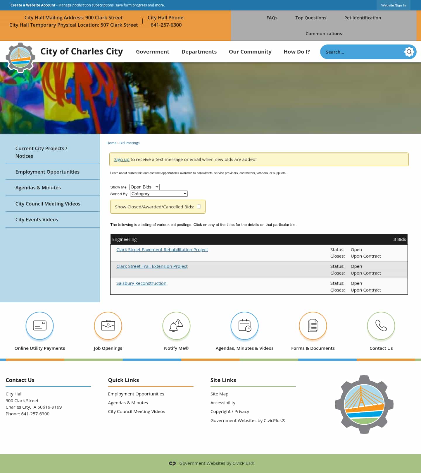The image size is (421, 473).
Task: Click Bid Postings in the breadcrumb
Action: [x=130, y=143]
